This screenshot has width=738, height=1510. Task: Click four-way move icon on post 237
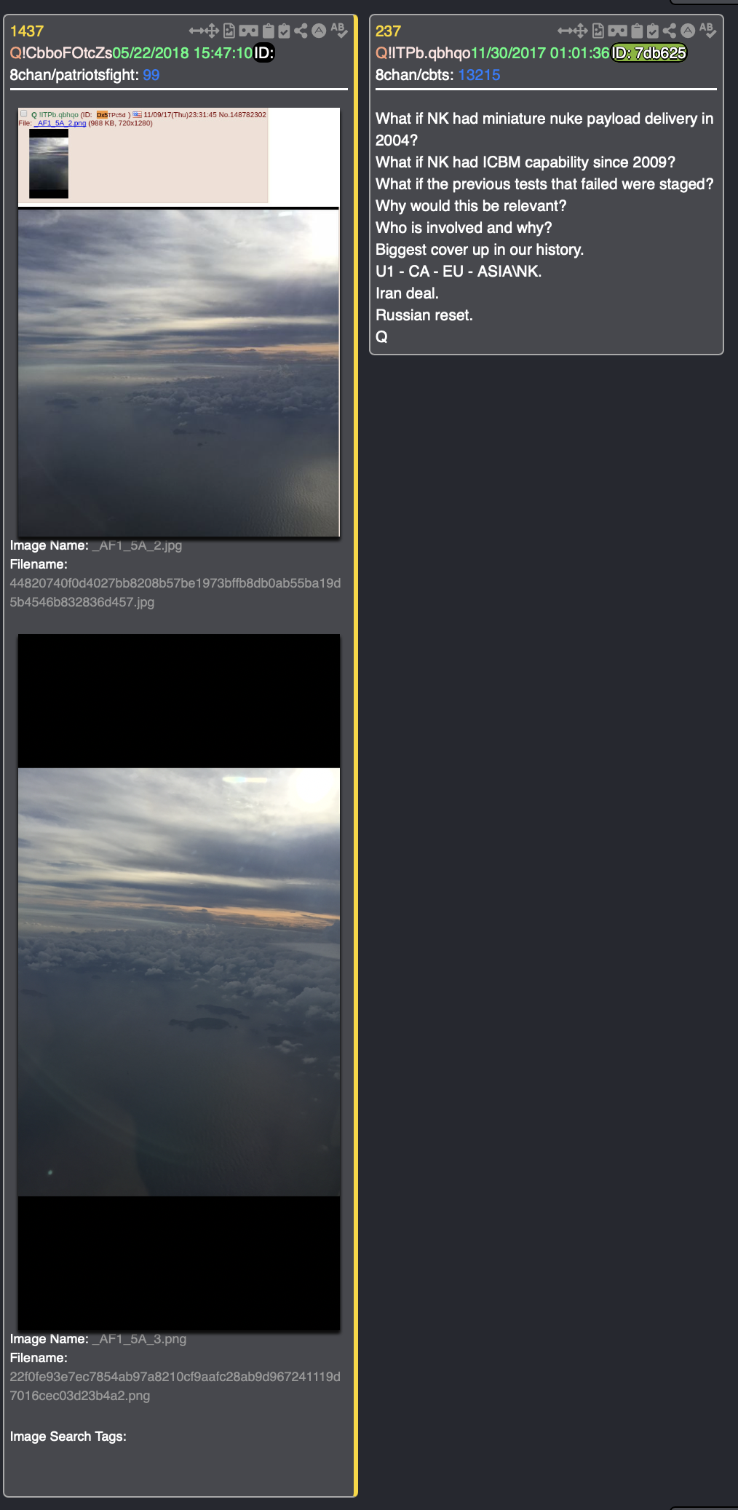[x=581, y=31]
